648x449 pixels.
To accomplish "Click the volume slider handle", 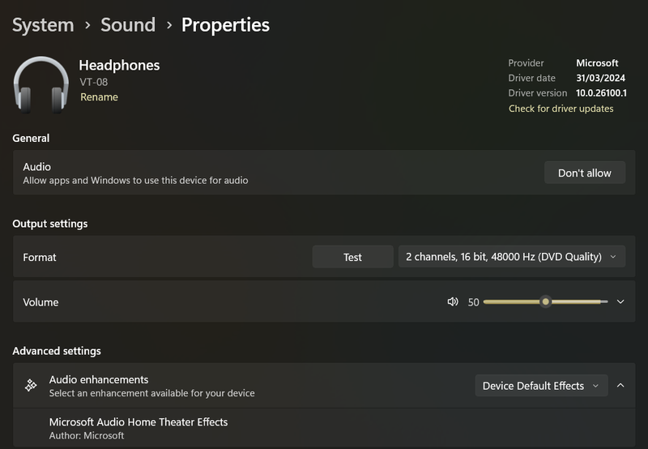I will (x=546, y=301).
